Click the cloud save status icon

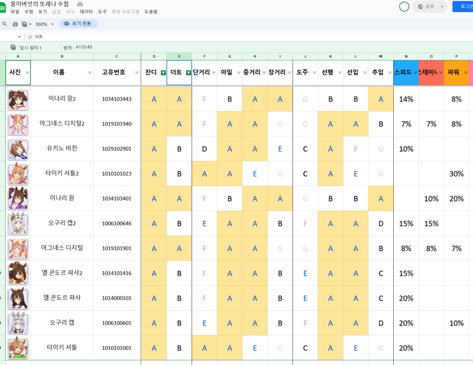pyautogui.click(x=80, y=4)
